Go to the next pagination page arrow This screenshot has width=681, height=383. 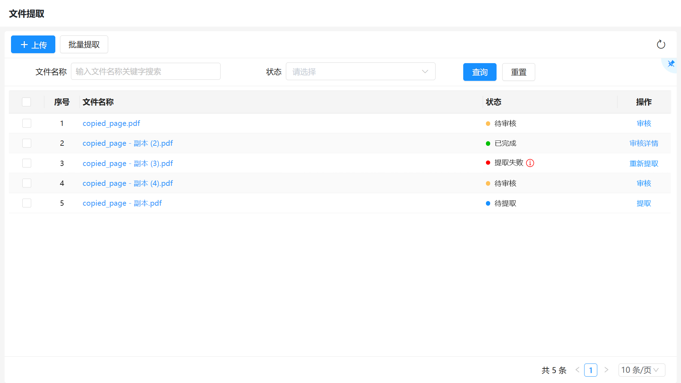(x=607, y=370)
